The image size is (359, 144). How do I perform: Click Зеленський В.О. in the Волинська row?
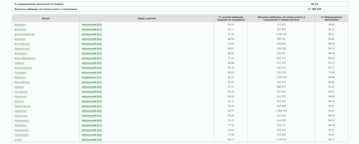pos(92,29)
